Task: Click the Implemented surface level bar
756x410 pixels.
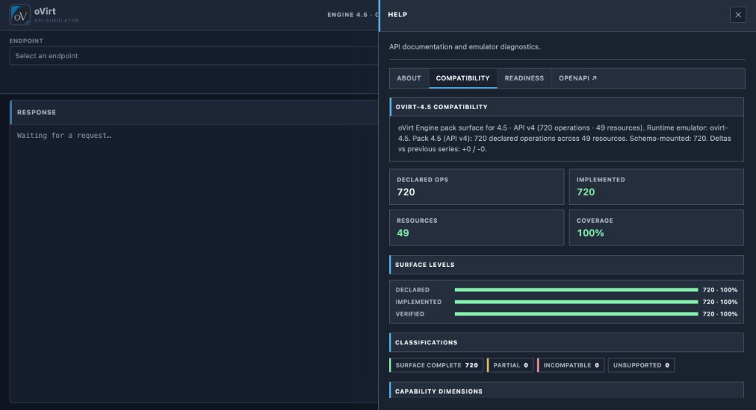Action: [x=576, y=302]
